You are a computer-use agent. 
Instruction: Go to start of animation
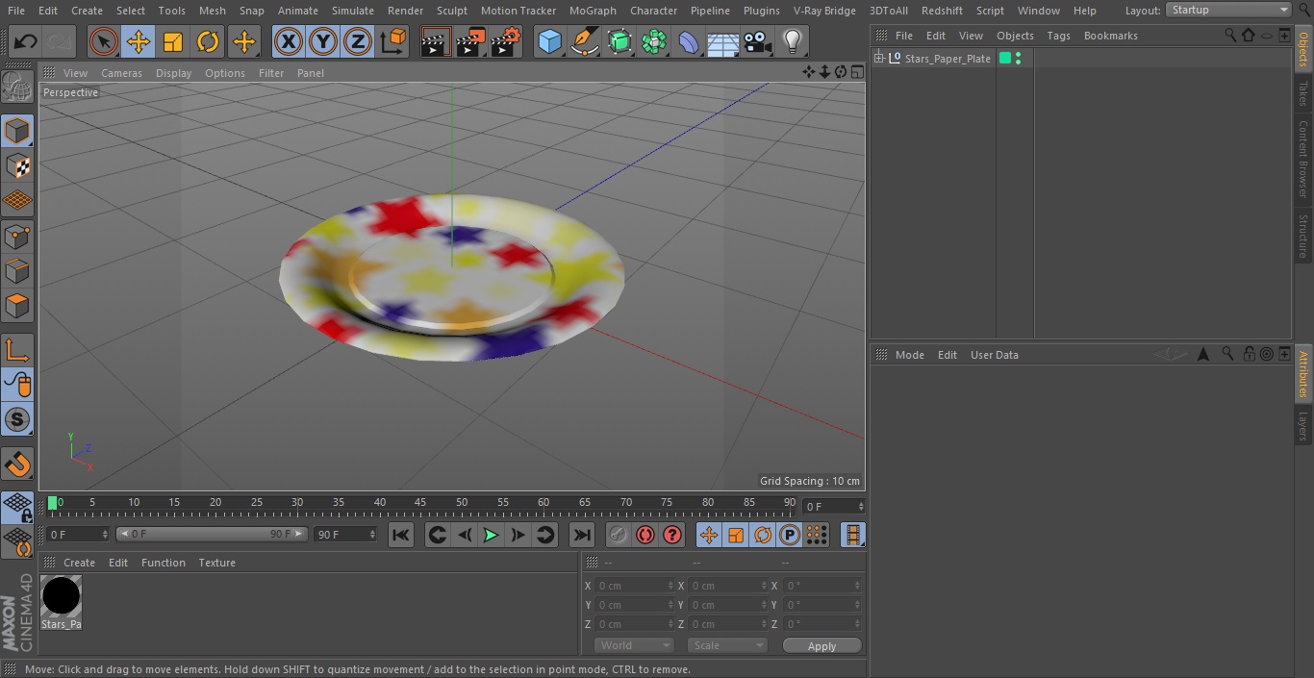click(401, 535)
